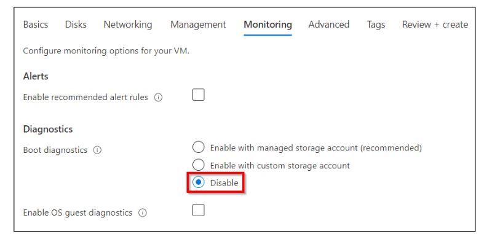Screen dimensions: 484x234
Task: Open the Tags tab
Action: [x=376, y=25]
